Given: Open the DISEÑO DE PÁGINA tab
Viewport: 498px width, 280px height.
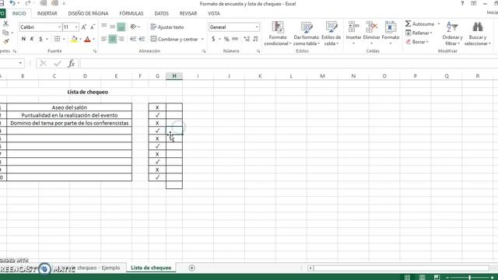Looking at the screenshot, I should click(x=88, y=13).
